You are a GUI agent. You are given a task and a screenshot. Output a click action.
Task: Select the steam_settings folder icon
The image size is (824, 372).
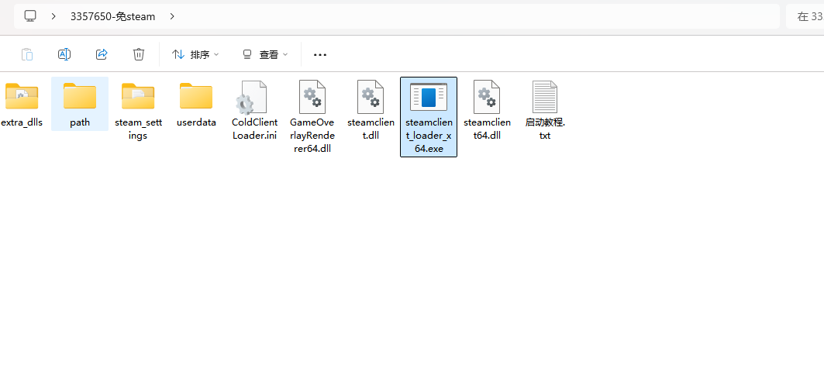pos(138,96)
